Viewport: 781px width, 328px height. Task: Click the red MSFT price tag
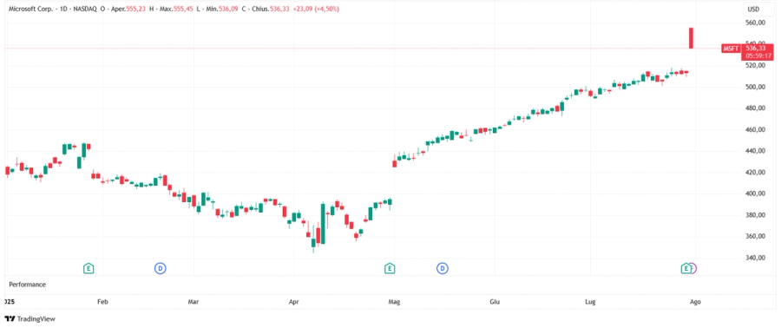[x=732, y=49]
